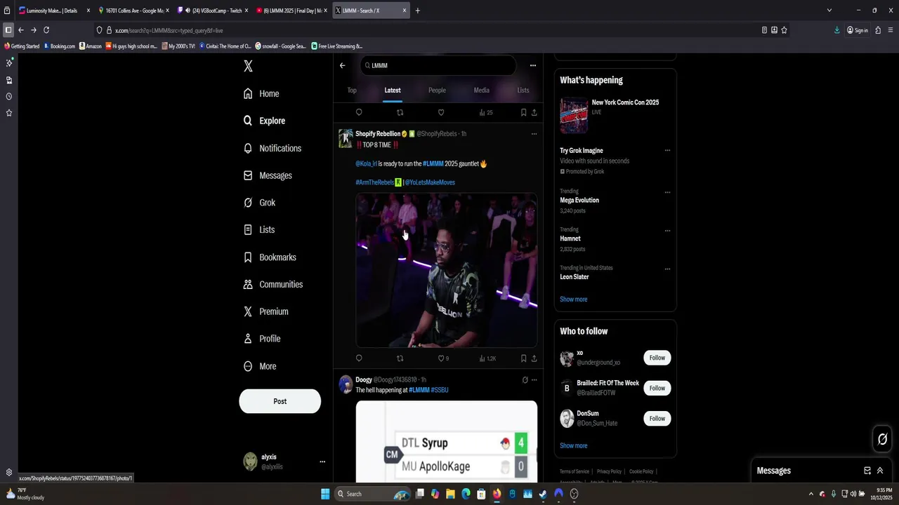Open Grok in X sidebar
This screenshot has width=899, height=505.
coord(259,203)
